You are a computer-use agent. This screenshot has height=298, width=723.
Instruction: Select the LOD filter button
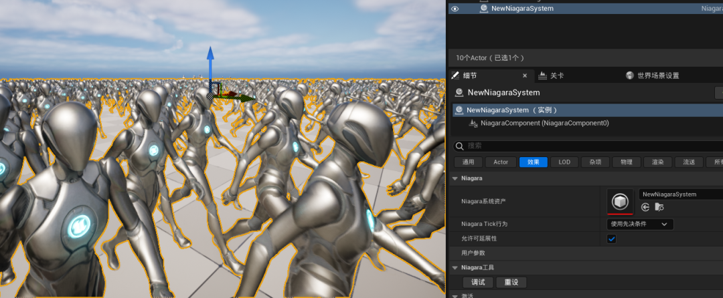564,162
